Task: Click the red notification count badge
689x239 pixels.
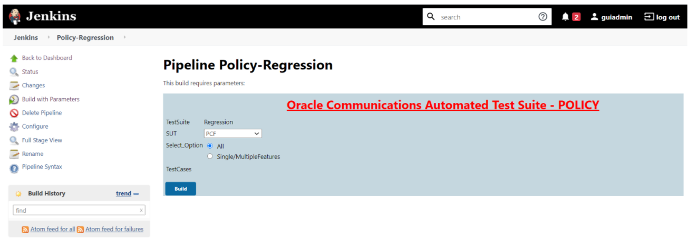Action: click(576, 17)
